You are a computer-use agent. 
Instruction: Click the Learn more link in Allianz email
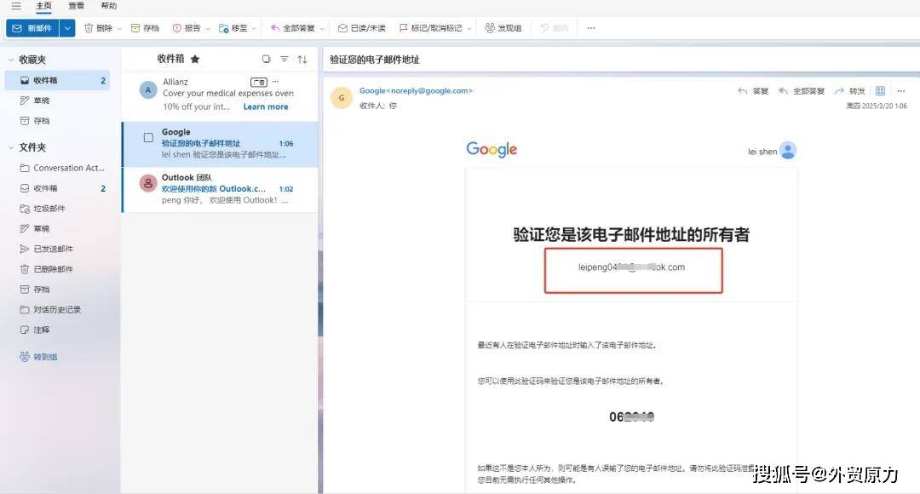point(265,106)
